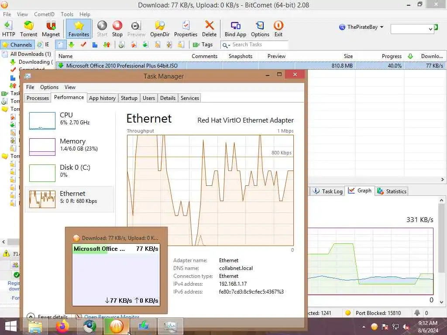
Task: Click the Tags toolbar button
Action: (x=203, y=45)
